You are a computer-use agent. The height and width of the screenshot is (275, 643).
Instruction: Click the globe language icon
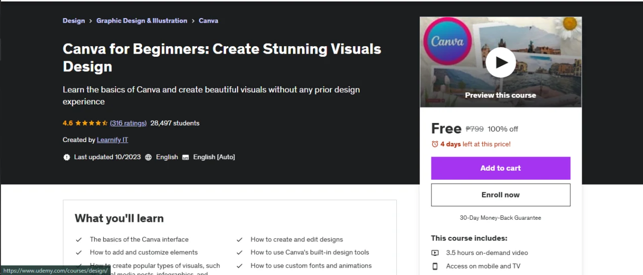point(148,157)
